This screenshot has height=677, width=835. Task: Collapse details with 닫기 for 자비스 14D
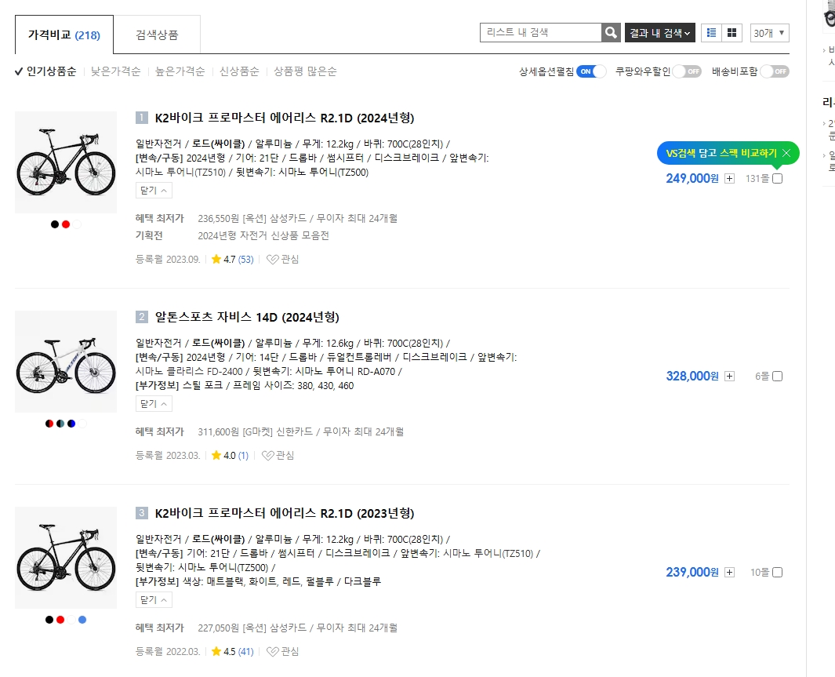(x=154, y=404)
